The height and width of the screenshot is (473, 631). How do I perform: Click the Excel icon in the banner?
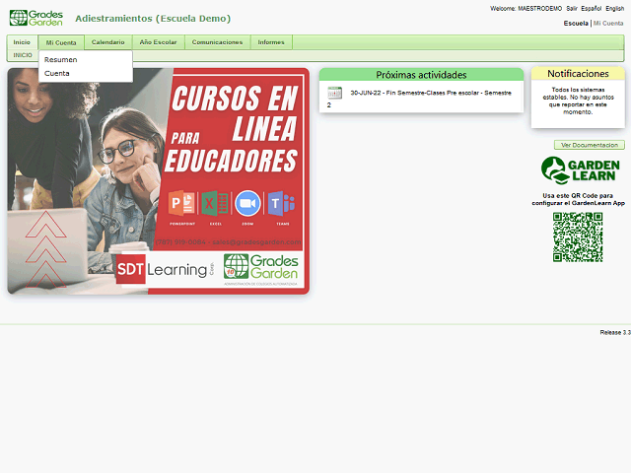tap(215, 204)
